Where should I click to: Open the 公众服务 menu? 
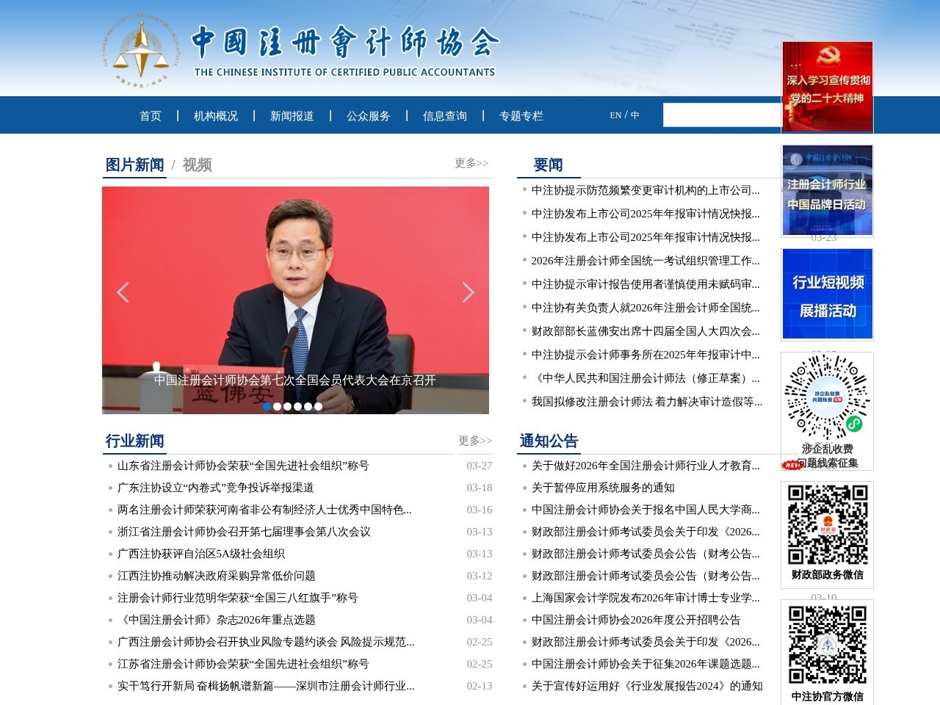369,115
